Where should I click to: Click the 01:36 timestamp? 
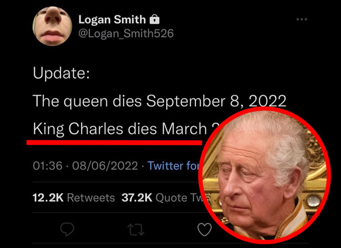pos(47,165)
